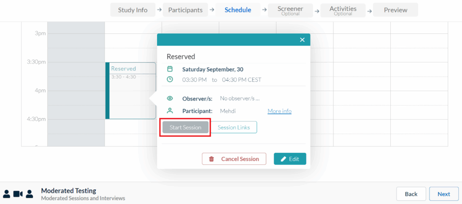Click the calendar date icon

coord(170,69)
